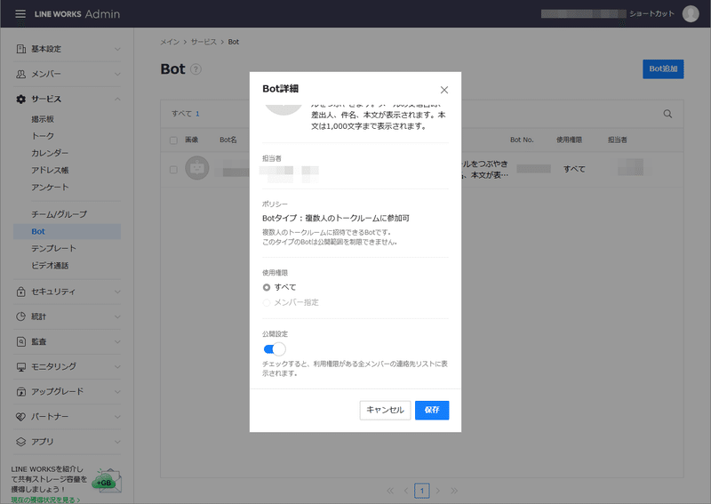Expand the 監査 chevron

pos(117,341)
